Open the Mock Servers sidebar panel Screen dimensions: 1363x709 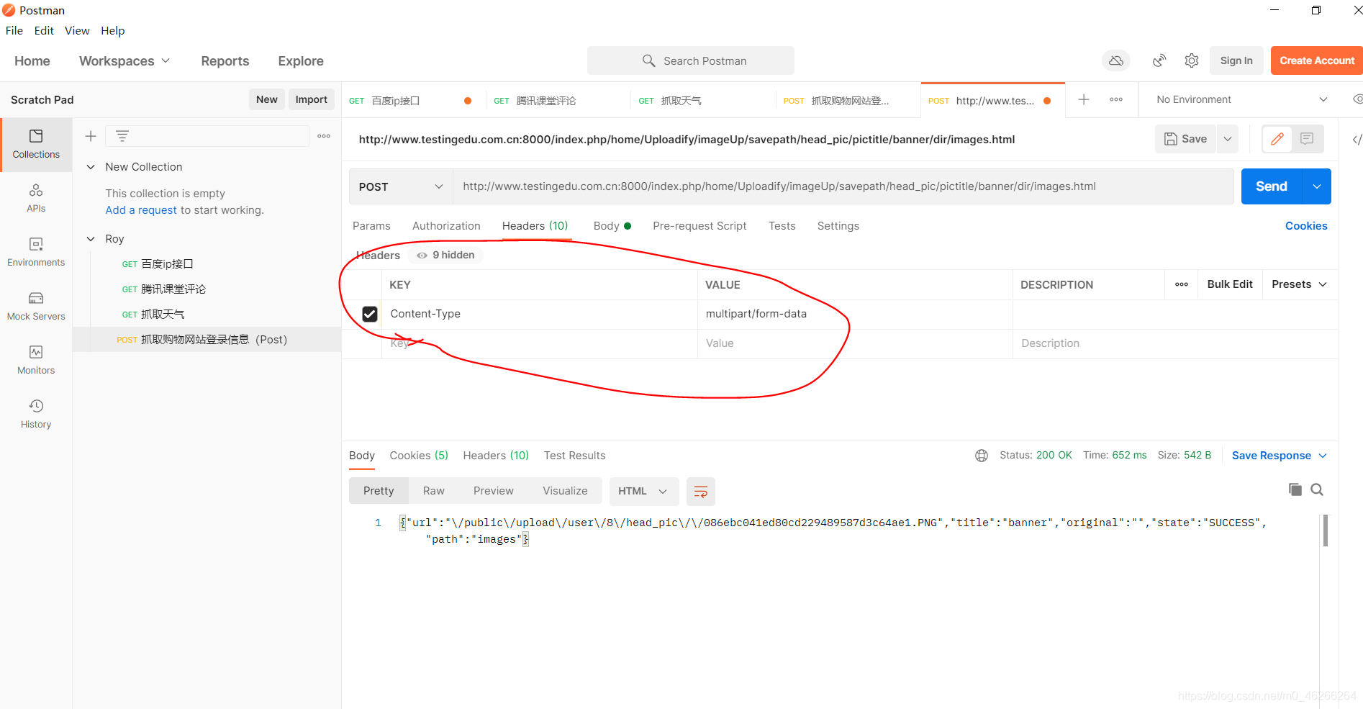[36, 307]
